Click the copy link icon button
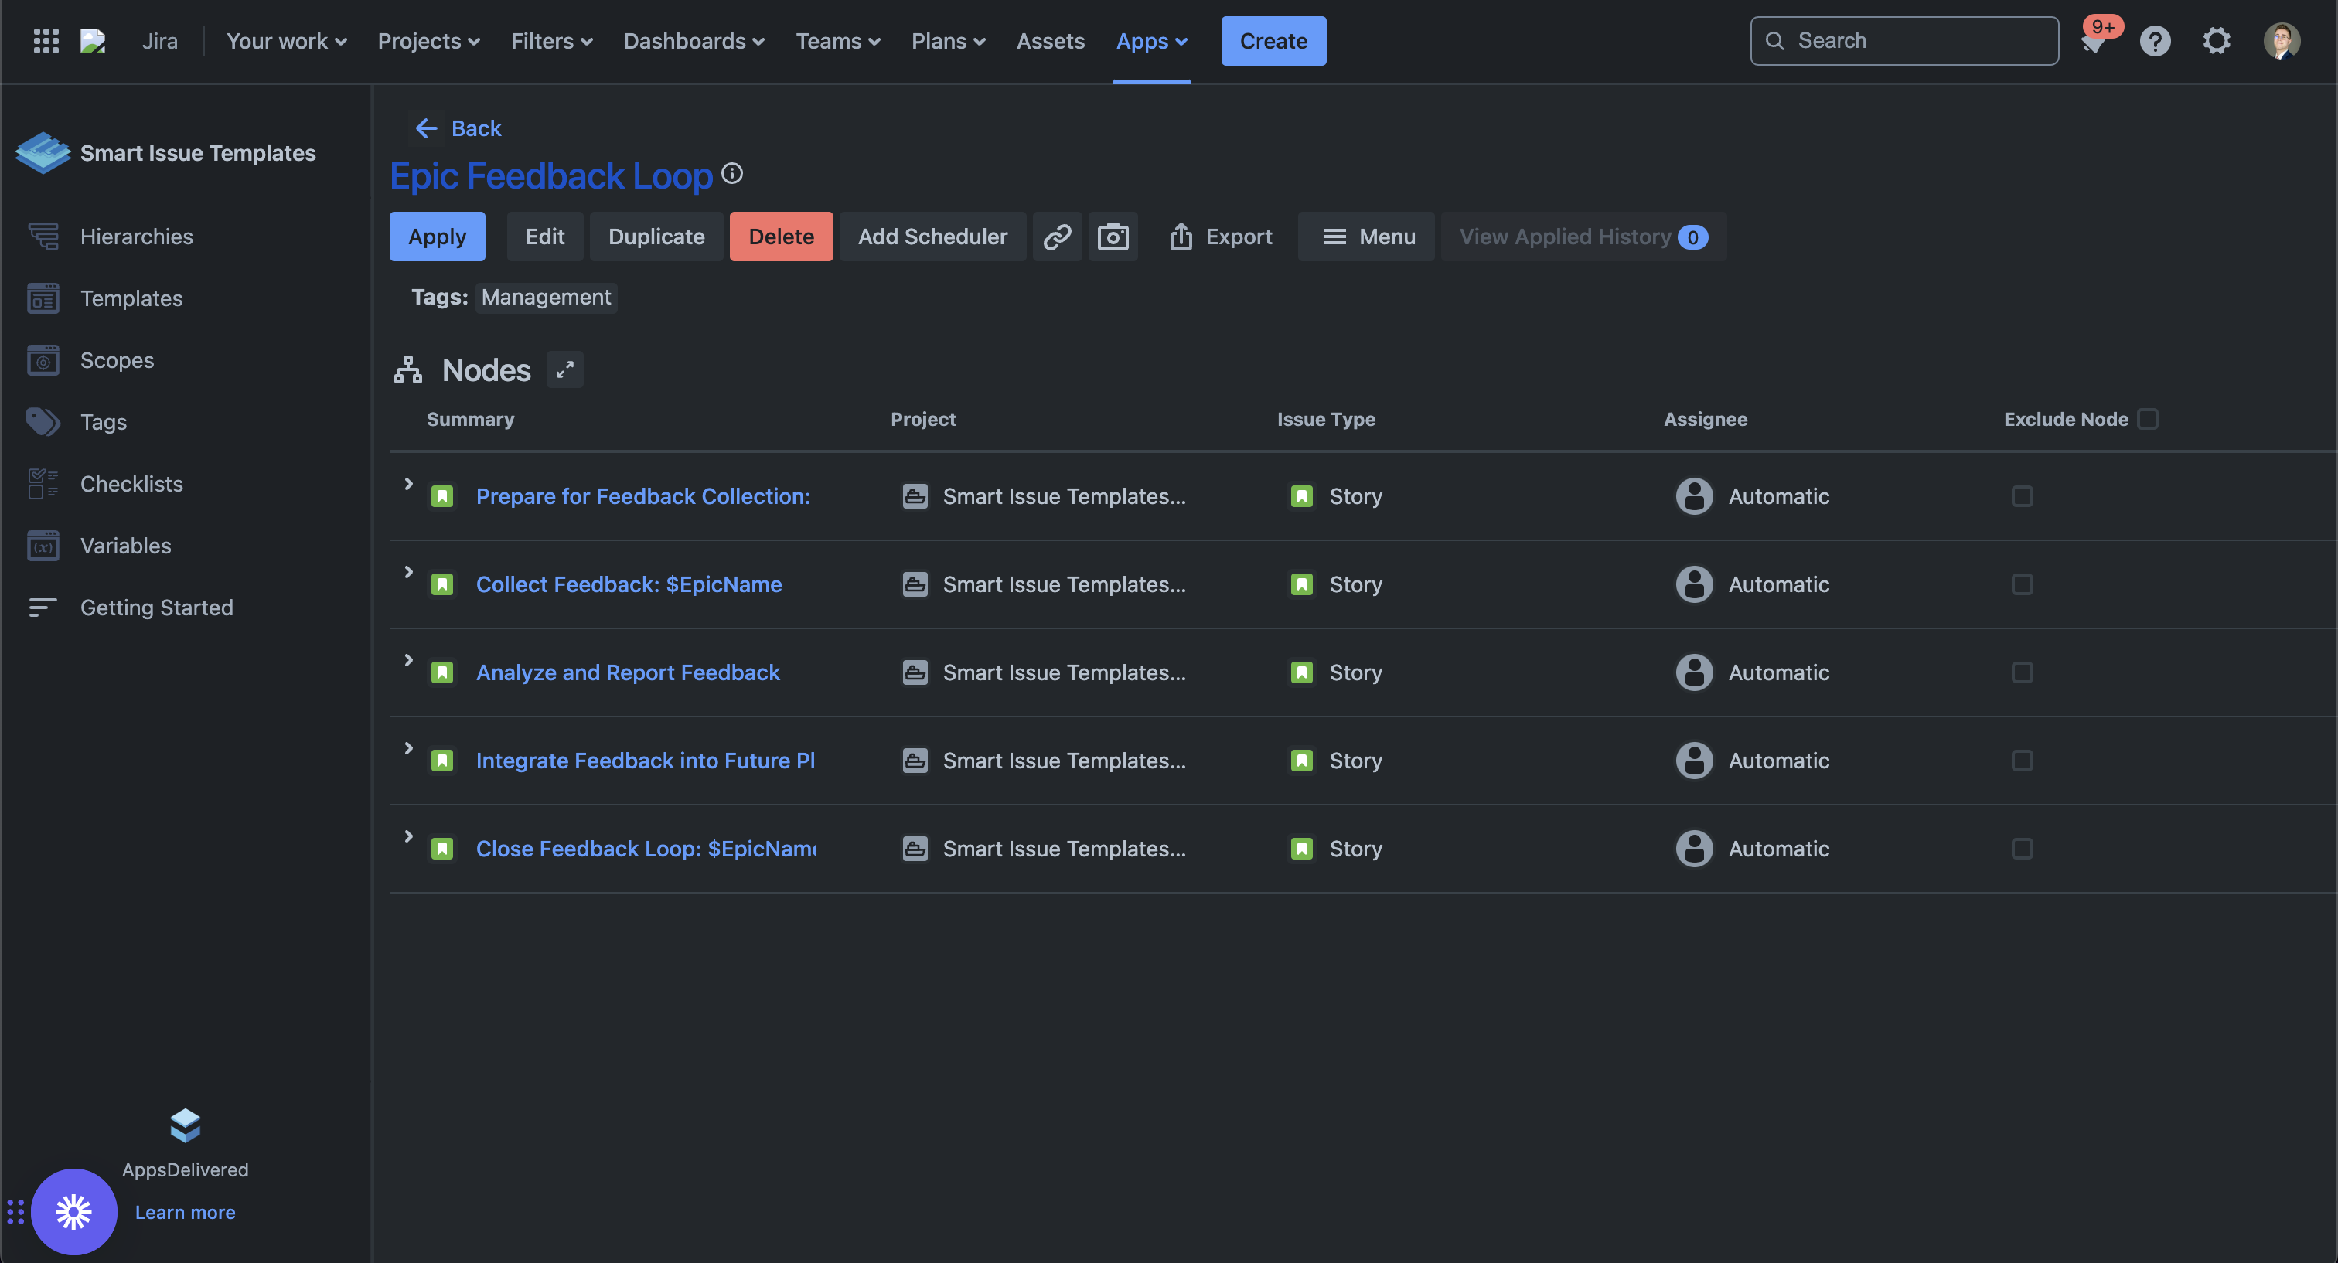The image size is (2338, 1263). point(1056,237)
